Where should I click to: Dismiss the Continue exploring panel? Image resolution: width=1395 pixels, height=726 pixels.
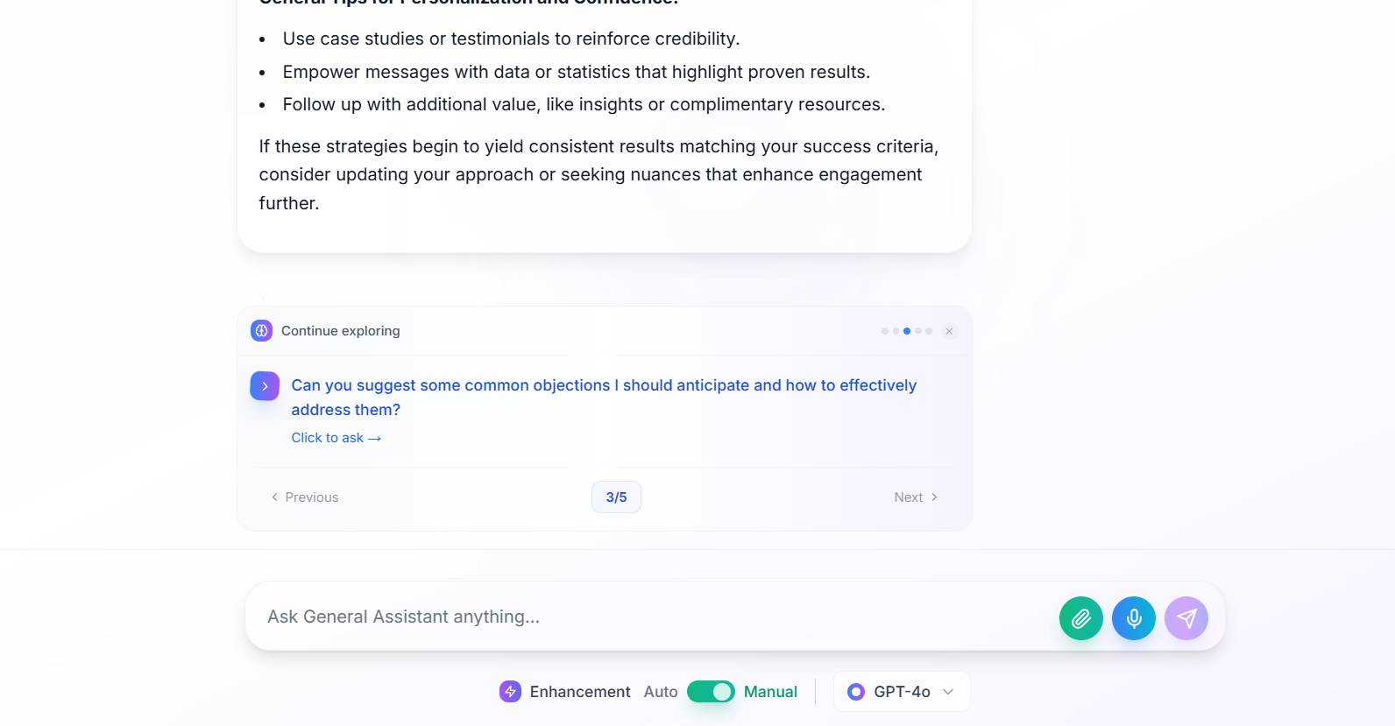[949, 331]
